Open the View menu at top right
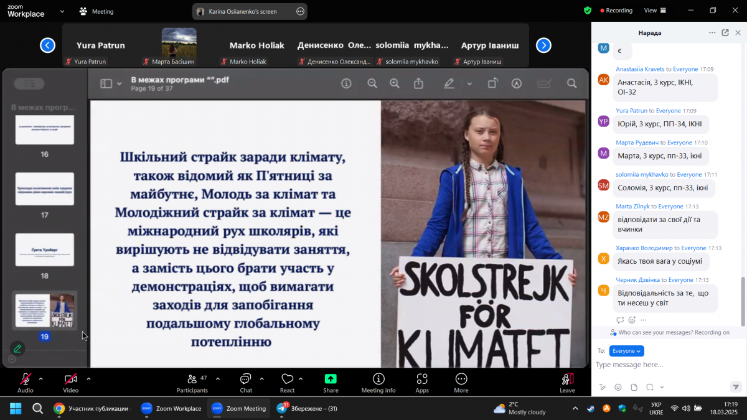Screen dimensions: 747x420 pyautogui.click(x=651, y=11)
